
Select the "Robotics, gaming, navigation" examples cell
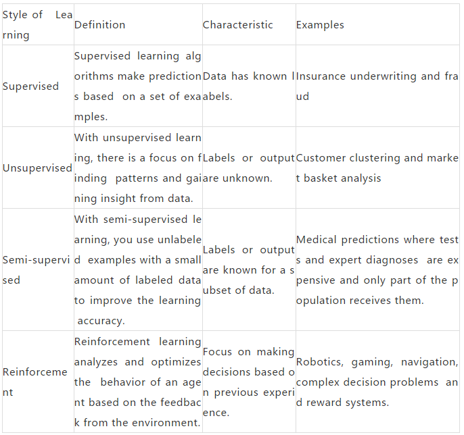point(377,382)
